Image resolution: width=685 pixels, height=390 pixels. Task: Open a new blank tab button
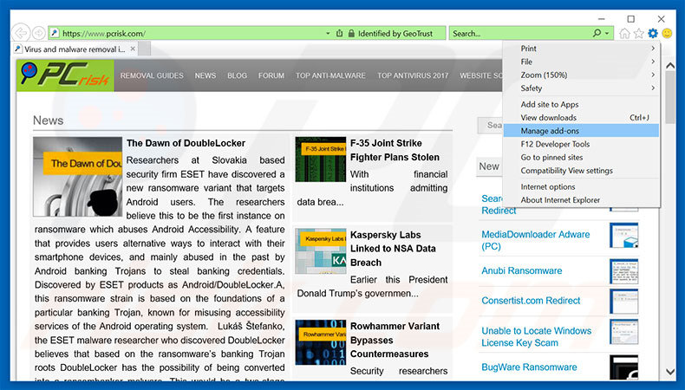coord(145,49)
